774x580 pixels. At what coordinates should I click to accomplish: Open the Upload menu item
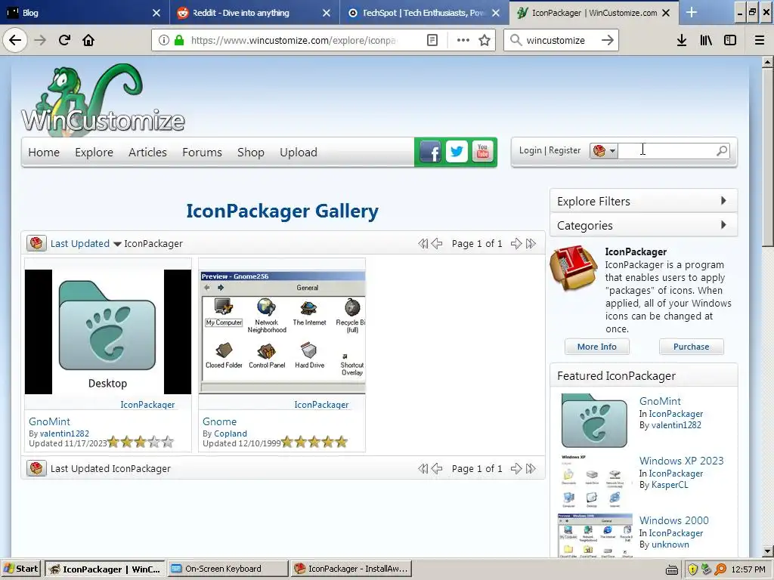(299, 153)
